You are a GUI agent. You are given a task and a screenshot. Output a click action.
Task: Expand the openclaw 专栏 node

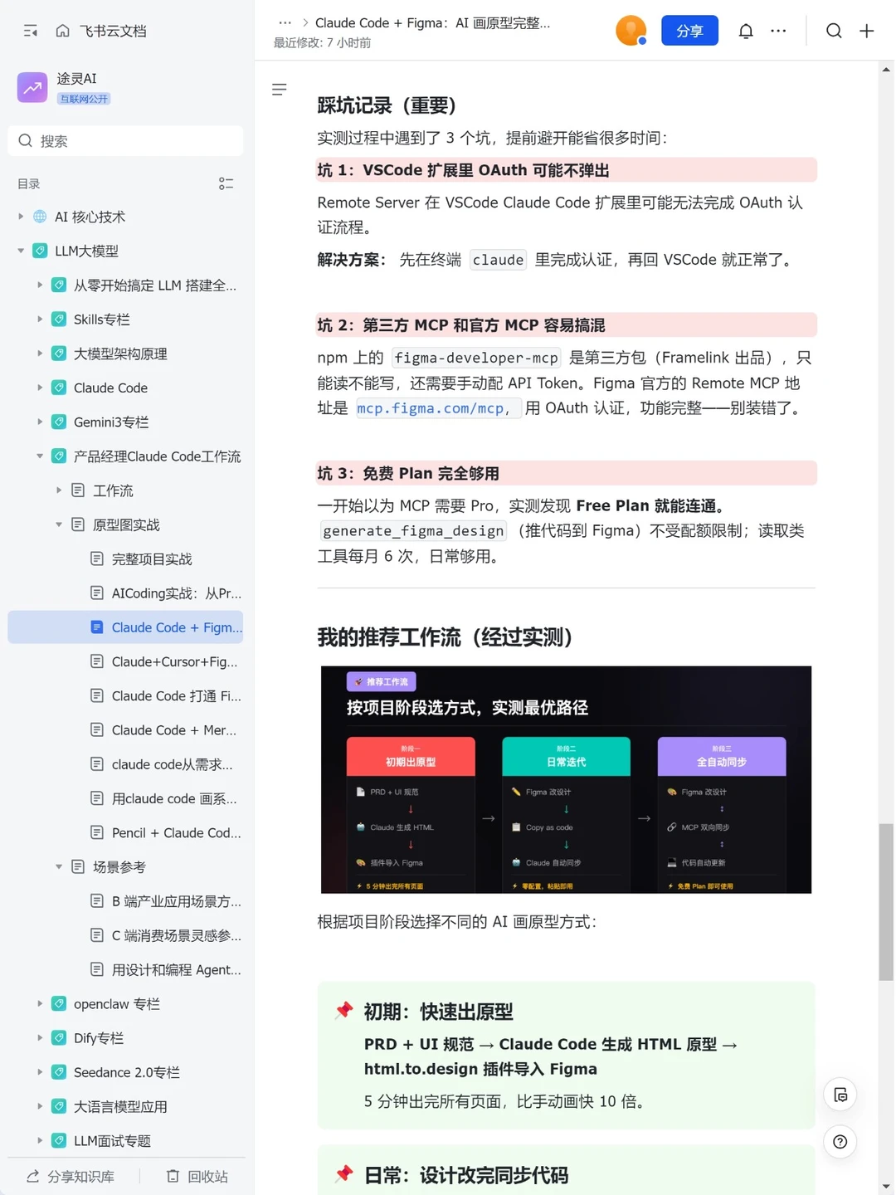coord(39,1003)
